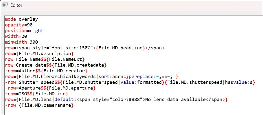Click the {File.MD.lens line
Viewport: 263px width, 115px height.
[116, 100]
